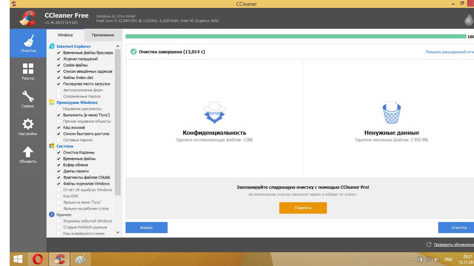Click the Прочее exclamation icon

pos(52,215)
